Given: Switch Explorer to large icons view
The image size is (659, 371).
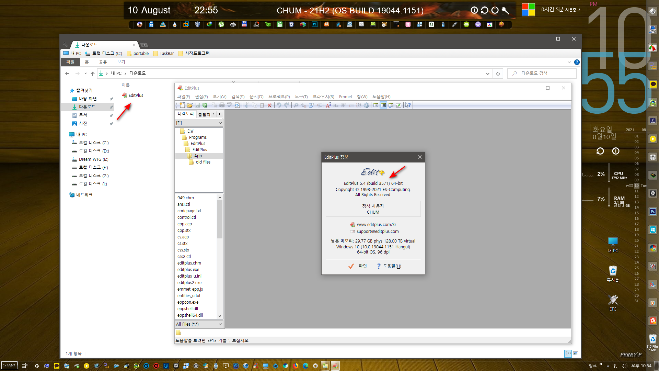Looking at the screenshot, I should click(576, 353).
